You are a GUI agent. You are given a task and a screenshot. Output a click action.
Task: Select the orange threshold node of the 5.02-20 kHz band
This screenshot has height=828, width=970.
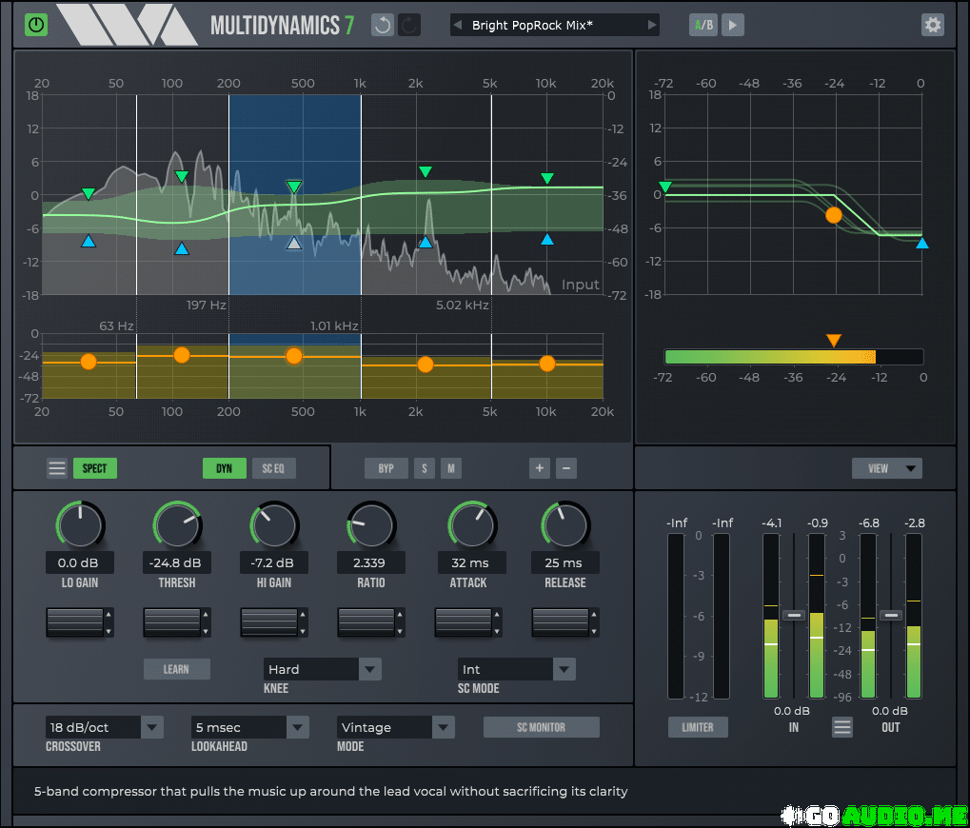(546, 364)
